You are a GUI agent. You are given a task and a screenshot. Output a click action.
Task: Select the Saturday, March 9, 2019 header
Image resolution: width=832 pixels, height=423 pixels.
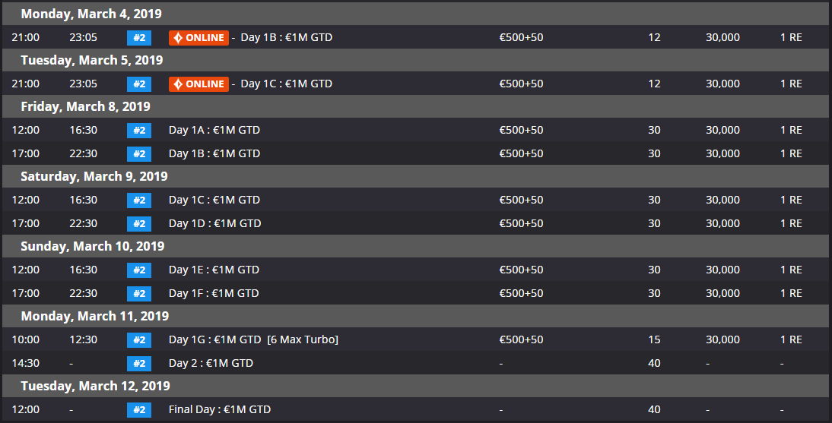tap(94, 176)
